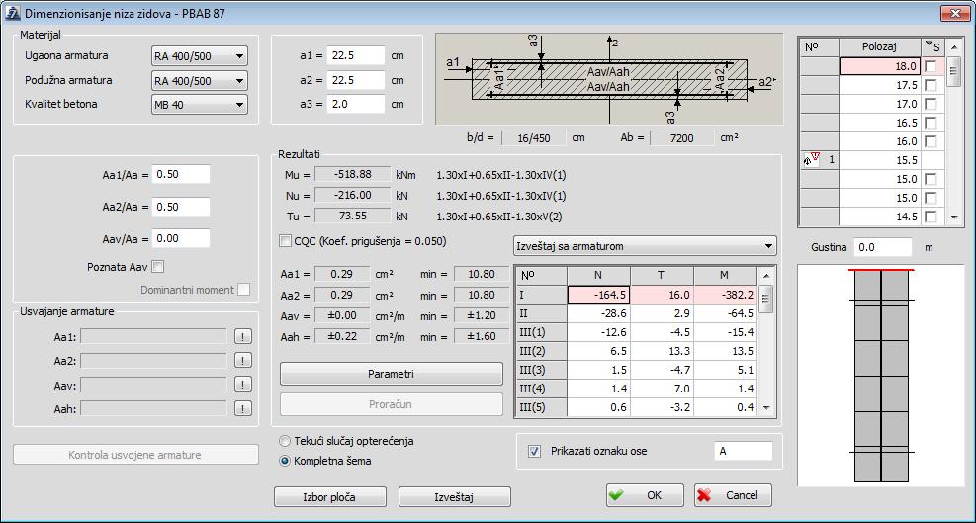
Task: Check the S box for position 17.0
Action: pyautogui.click(x=931, y=104)
